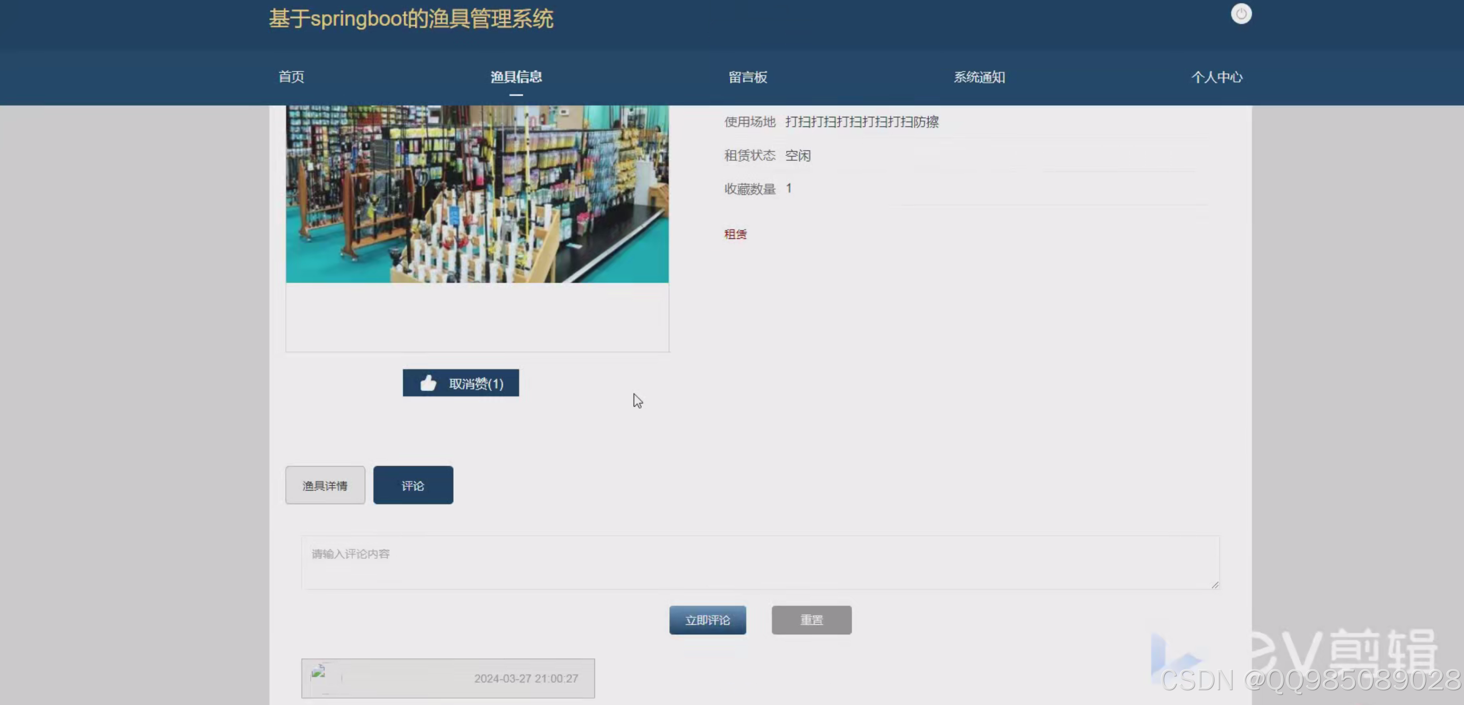Select the active 评论 tab
The width and height of the screenshot is (1464, 705).
click(x=413, y=485)
